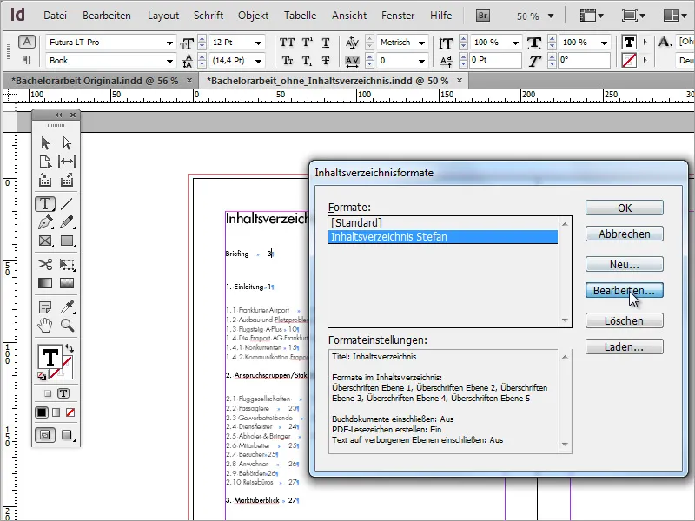Viewport: 695px width, 521px height.
Task: Open the Datei menu
Action: 55,16
